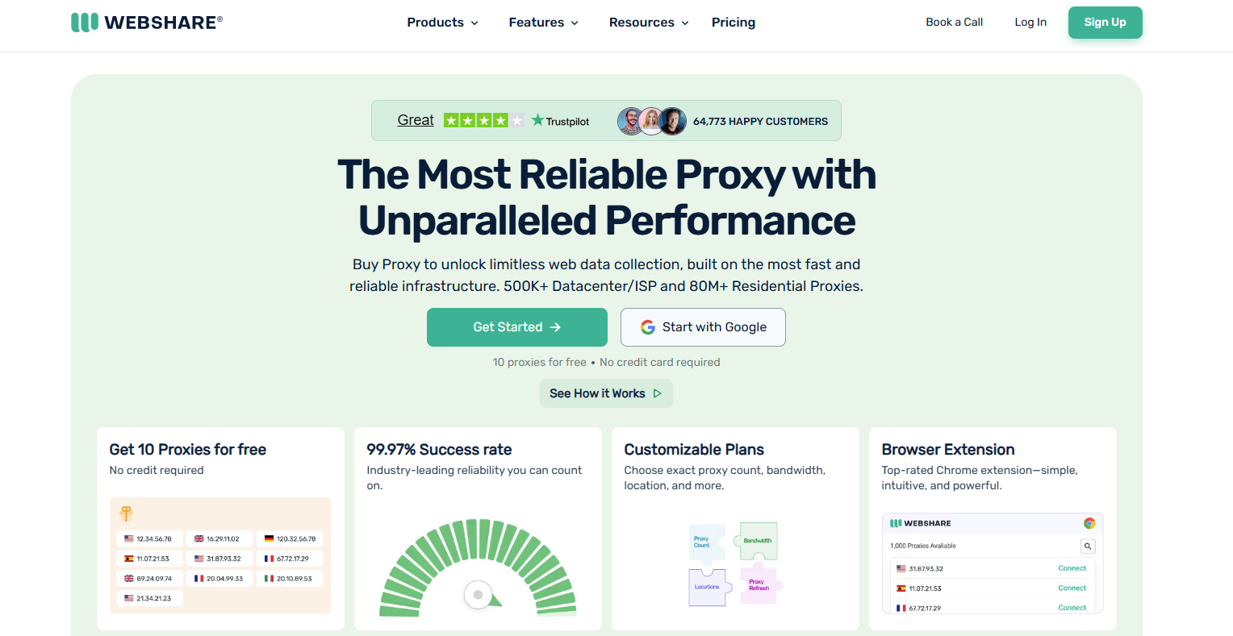
Task: Click the Proxy Refresh puzzle piece
Action: point(758,584)
